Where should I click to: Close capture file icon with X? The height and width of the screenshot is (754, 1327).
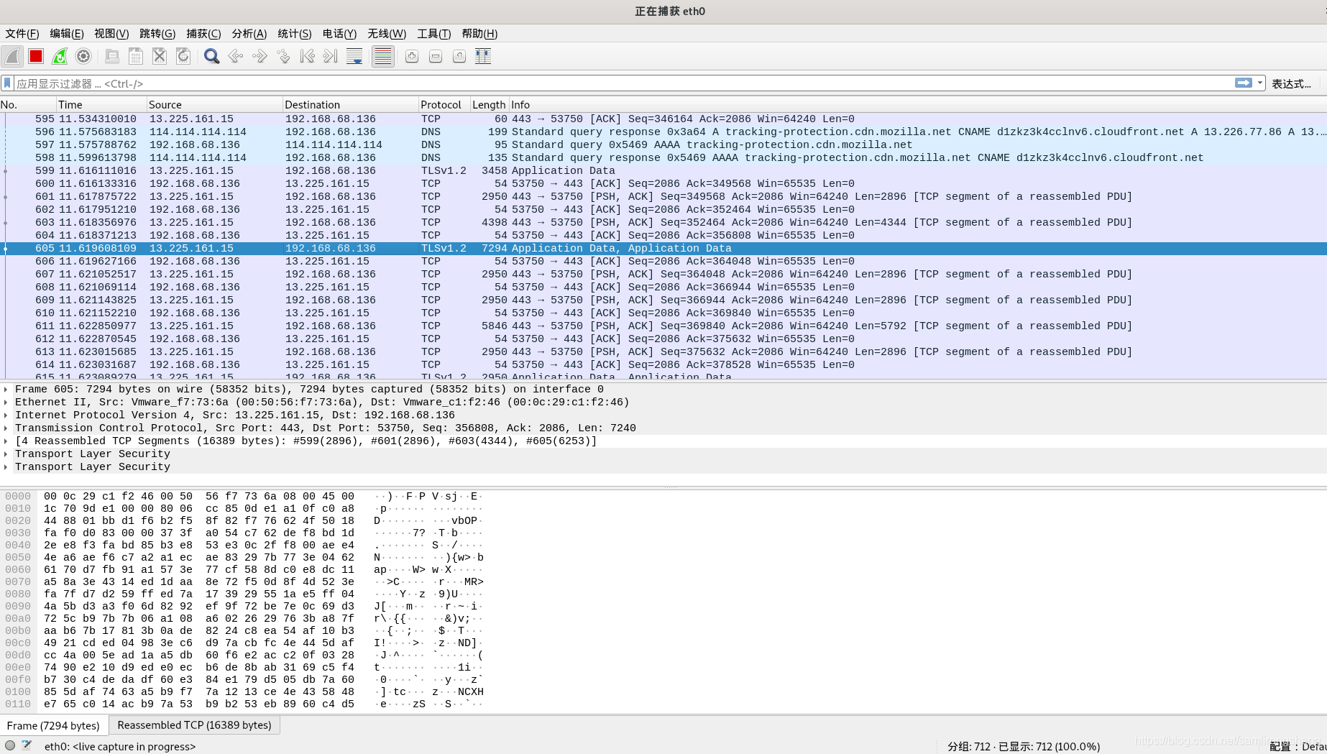click(160, 56)
